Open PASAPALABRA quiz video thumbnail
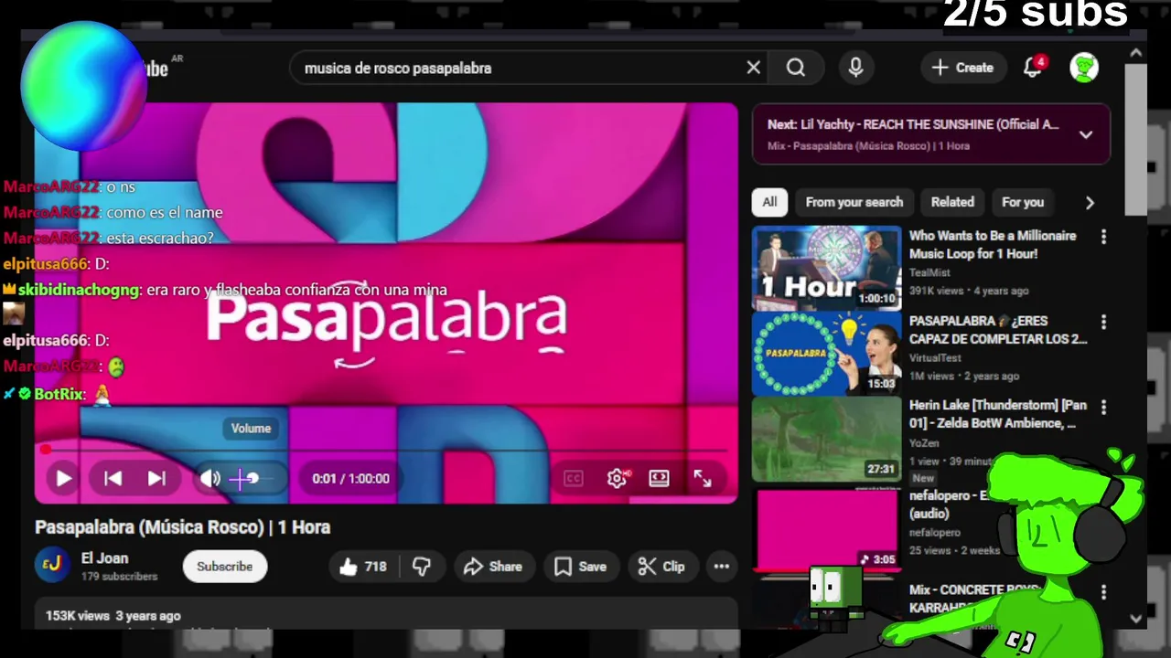This screenshot has height=658, width=1171. click(827, 354)
